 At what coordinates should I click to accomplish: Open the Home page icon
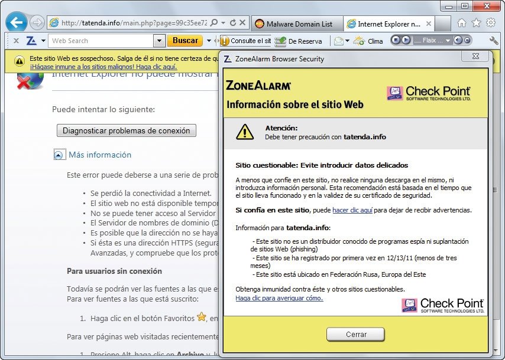462,23
